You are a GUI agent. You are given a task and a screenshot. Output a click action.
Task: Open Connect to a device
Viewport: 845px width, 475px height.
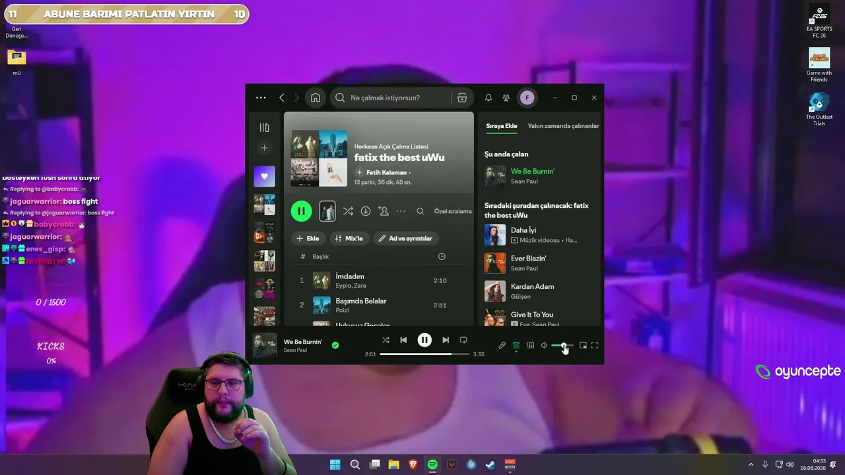click(530, 345)
